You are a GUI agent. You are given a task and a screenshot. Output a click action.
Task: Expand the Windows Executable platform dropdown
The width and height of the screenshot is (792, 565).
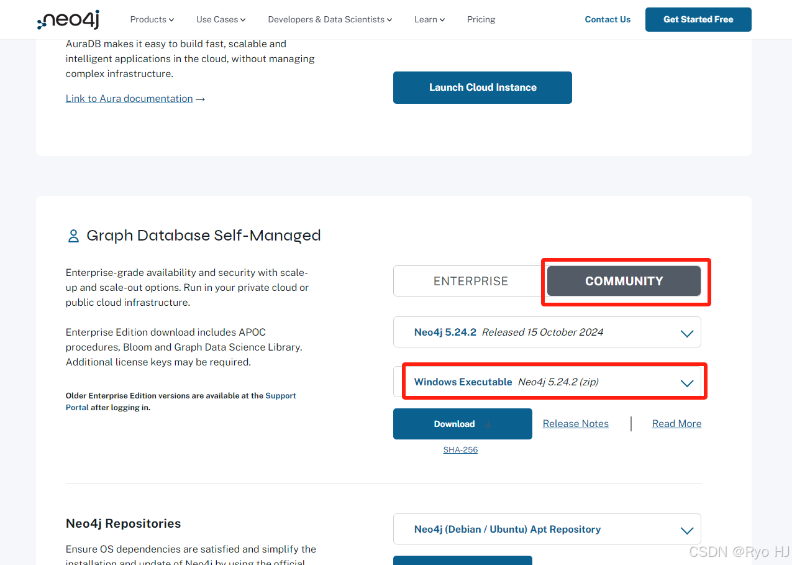547,382
